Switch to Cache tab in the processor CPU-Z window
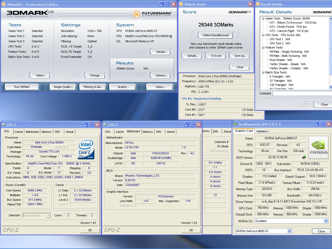The image size is (332, 249). (x=18, y=132)
